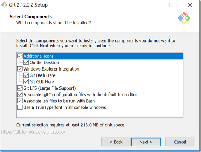This screenshot has width=201, height=152.
Task: Uncheck Windows Explorer integration checkbox
Action: point(20,69)
